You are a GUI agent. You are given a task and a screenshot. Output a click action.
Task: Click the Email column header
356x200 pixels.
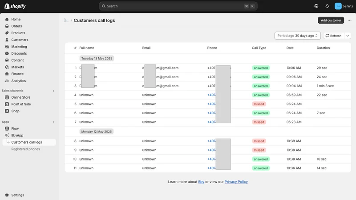point(146,48)
